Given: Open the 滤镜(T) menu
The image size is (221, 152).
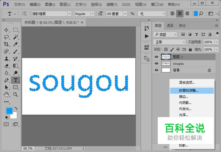Looking at the screenshot, I should click(112, 4).
